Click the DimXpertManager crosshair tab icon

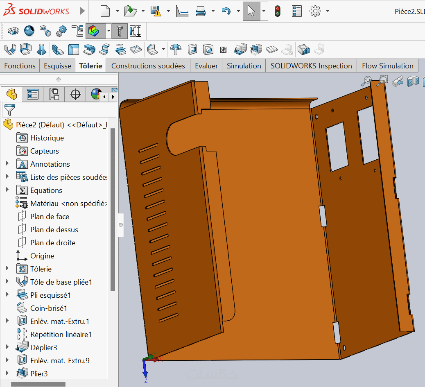tap(75, 95)
